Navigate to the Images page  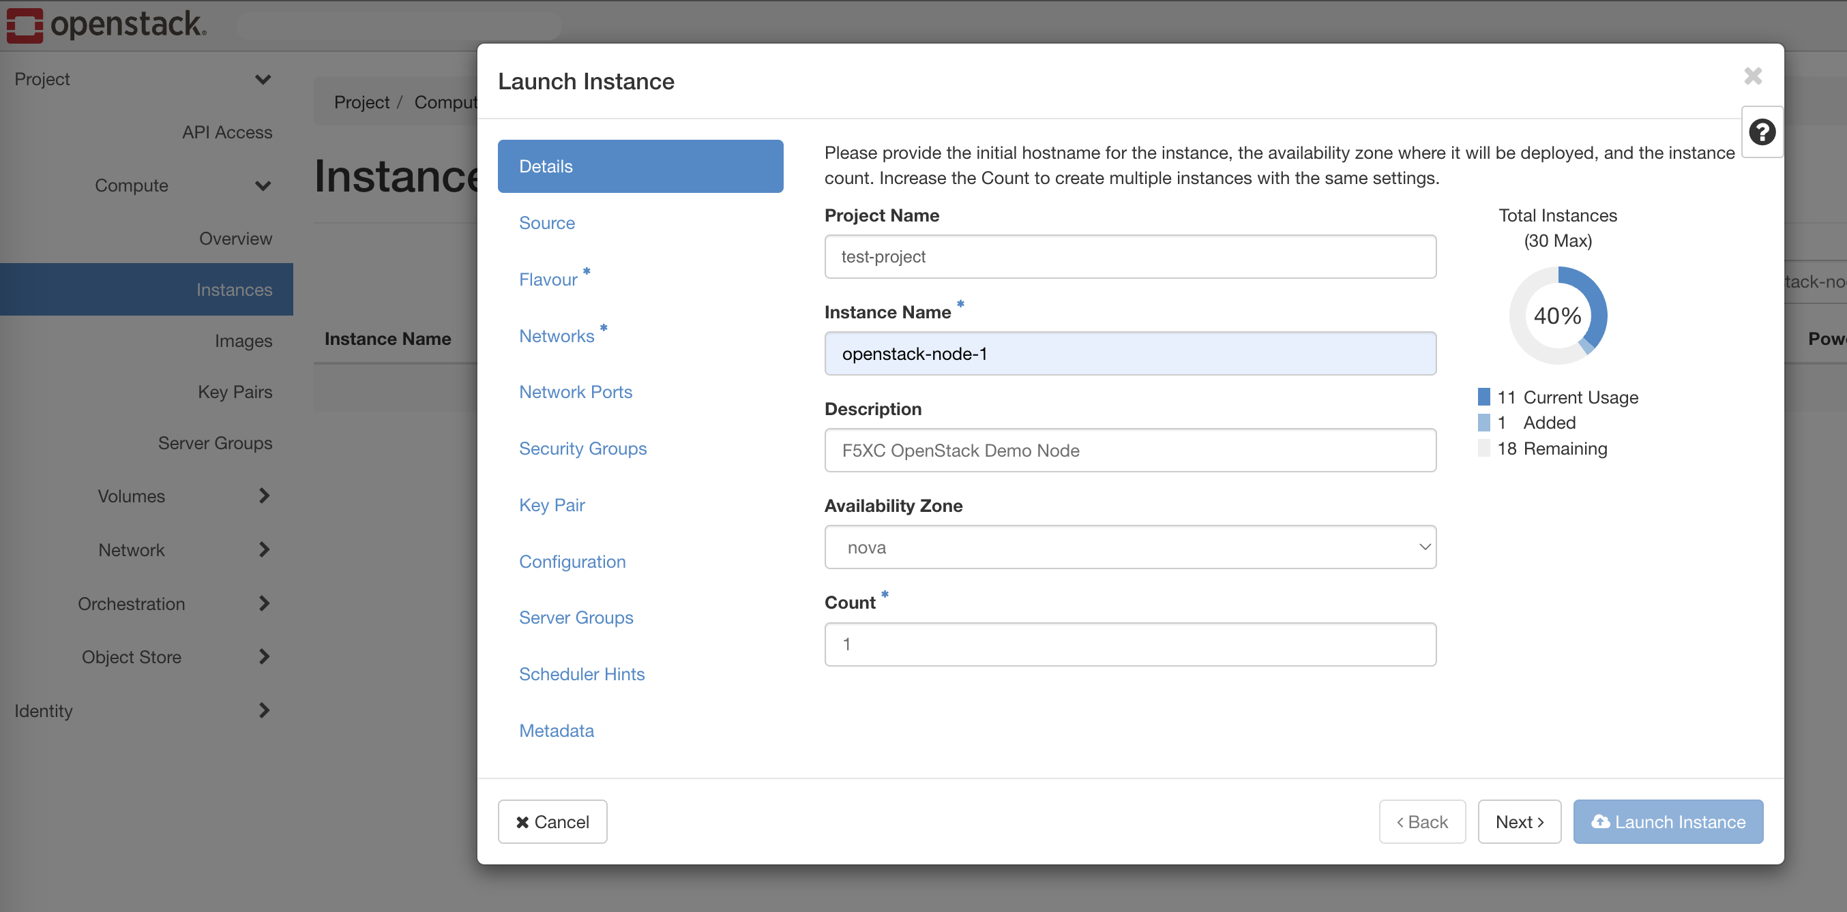tap(243, 340)
